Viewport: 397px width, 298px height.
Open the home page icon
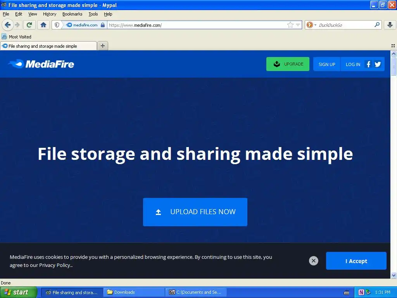point(43,25)
